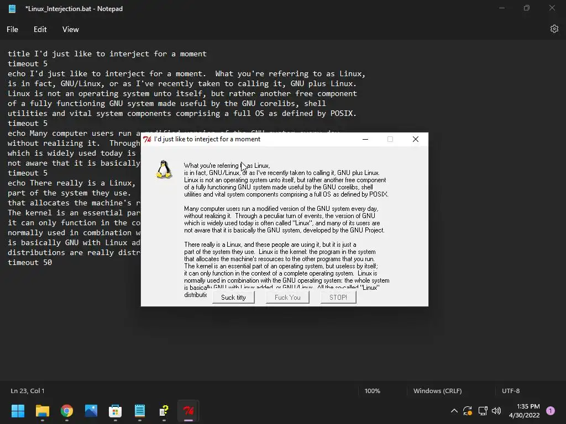Click "Many computer users run" paragraph in dialog
Image resolution: width=566 pixels, height=424 pixels.
pyautogui.click(x=285, y=219)
